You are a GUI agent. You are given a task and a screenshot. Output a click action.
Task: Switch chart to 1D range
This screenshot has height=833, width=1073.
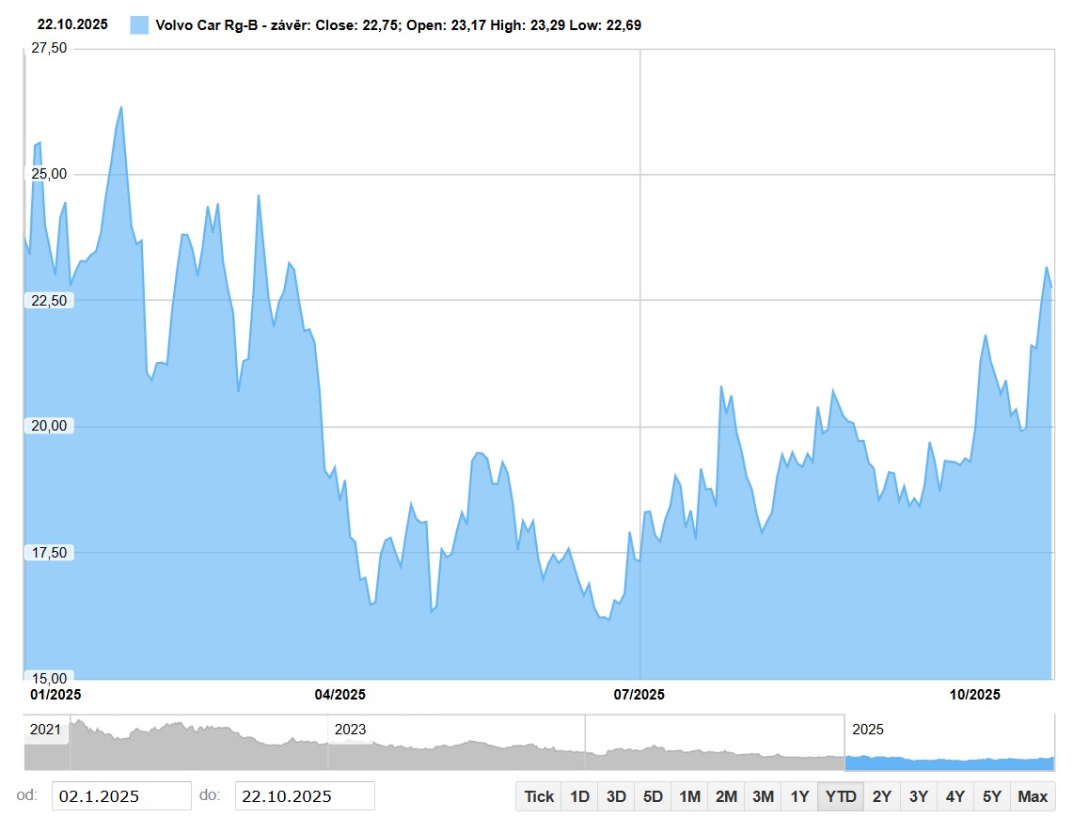click(579, 796)
